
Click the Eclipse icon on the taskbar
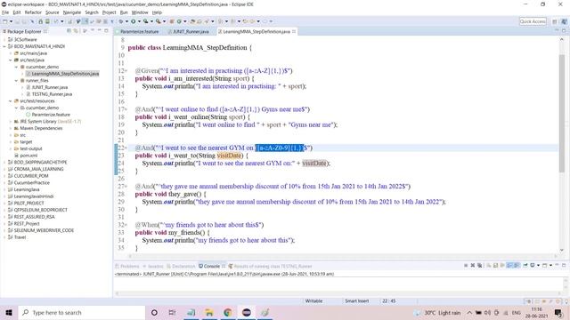247,312
